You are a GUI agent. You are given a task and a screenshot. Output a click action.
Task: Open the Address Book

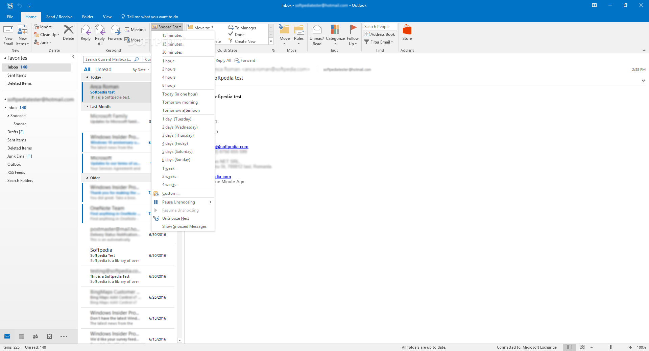point(380,34)
